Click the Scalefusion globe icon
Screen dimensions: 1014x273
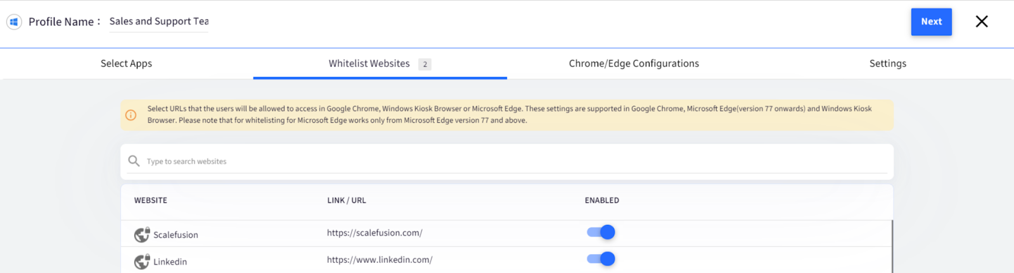click(x=142, y=234)
